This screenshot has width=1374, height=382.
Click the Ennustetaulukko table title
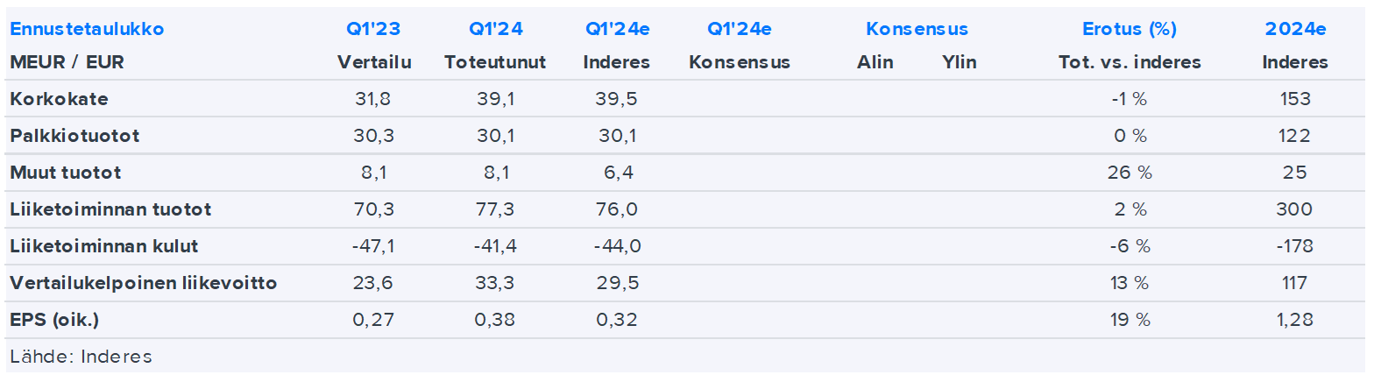pos(87,29)
